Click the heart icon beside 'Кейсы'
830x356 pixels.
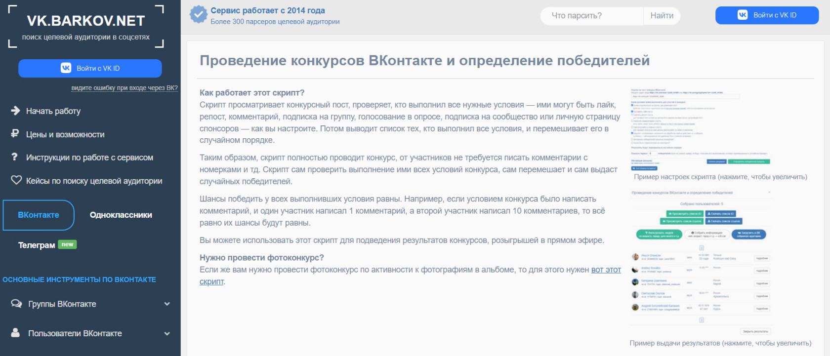16,180
